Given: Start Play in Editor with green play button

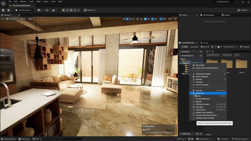Looking at the screenshot, I should [64, 10].
